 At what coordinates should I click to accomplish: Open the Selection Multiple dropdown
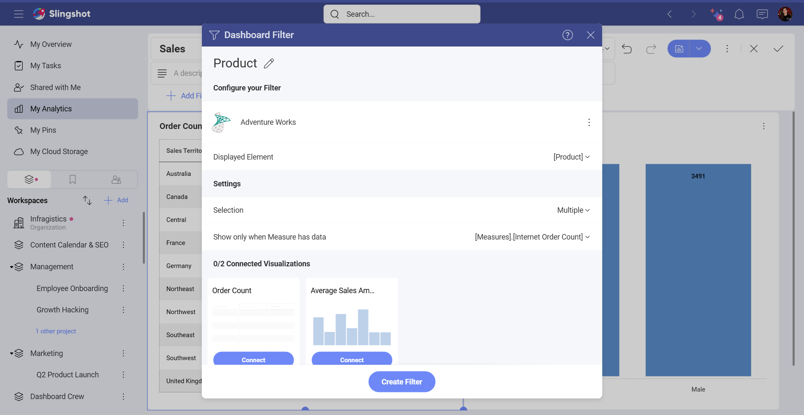[573, 210]
